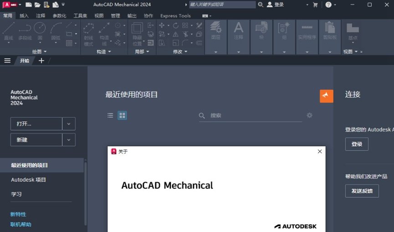Switch recent projects to grid view

point(123,115)
